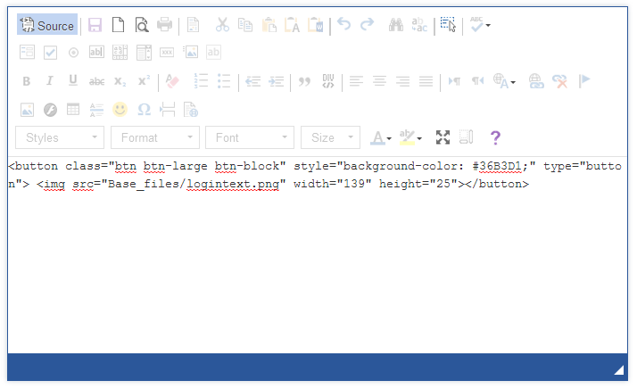Click the Save icon
Image resolution: width=637 pixels, height=389 pixels.
pyautogui.click(x=95, y=25)
